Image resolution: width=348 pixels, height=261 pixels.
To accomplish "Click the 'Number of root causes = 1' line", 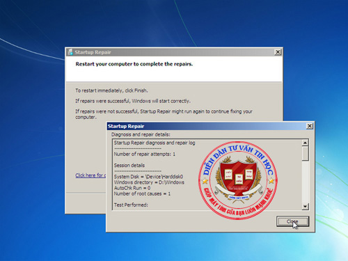I will click(142, 193).
